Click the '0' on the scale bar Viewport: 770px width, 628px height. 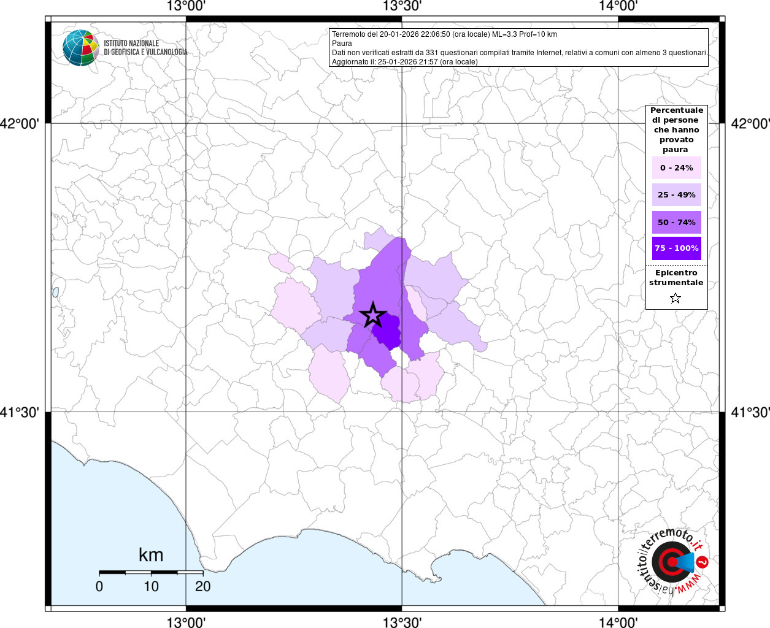(99, 586)
